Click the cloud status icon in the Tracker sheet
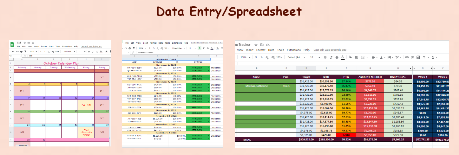Viewport: 459px width, 155px height. pyautogui.click(x=268, y=45)
